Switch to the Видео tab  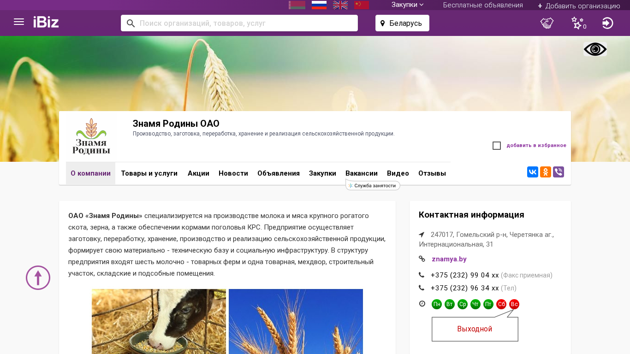click(398, 173)
